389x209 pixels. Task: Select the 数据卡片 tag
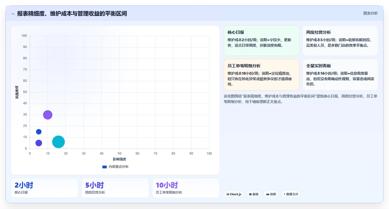291,194
